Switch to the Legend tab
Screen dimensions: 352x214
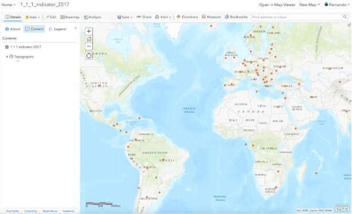[x=57, y=29]
